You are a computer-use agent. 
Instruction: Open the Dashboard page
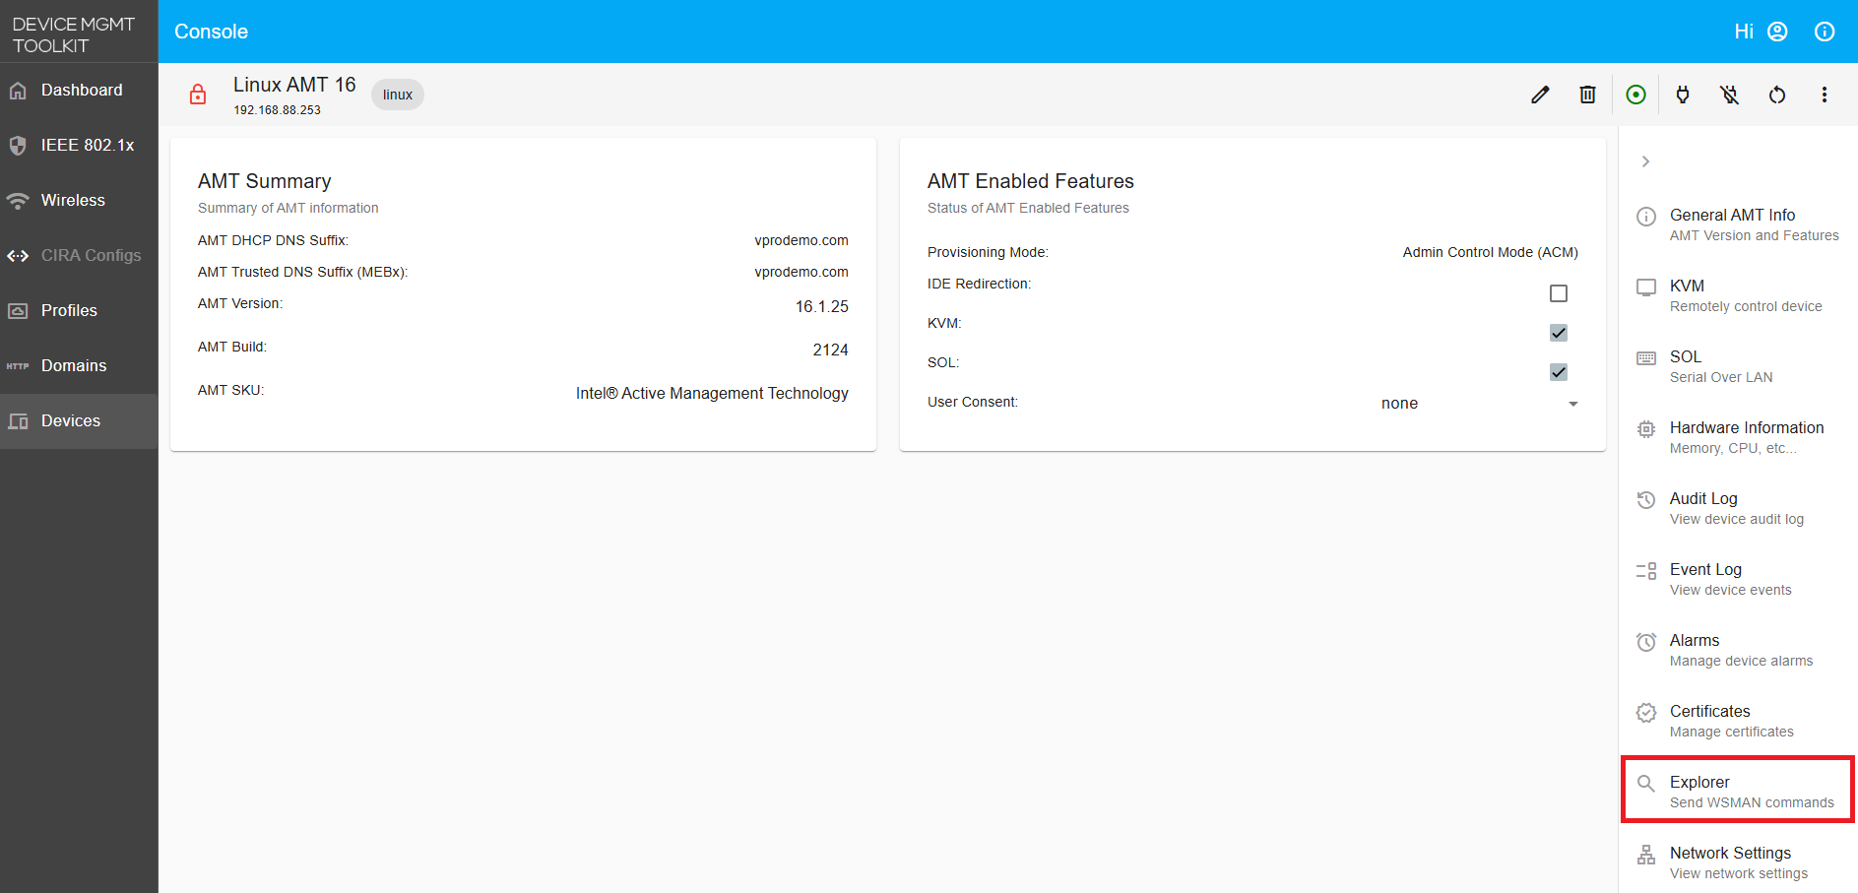point(81,90)
